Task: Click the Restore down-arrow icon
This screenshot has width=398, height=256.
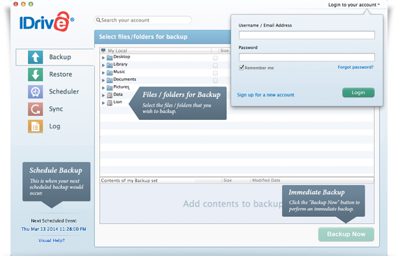Action: click(x=36, y=75)
